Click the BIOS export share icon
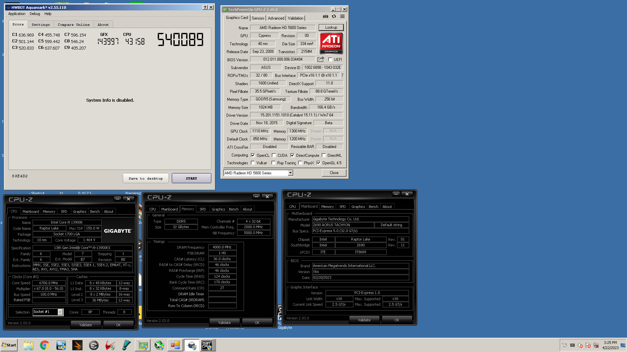 [321, 59]
